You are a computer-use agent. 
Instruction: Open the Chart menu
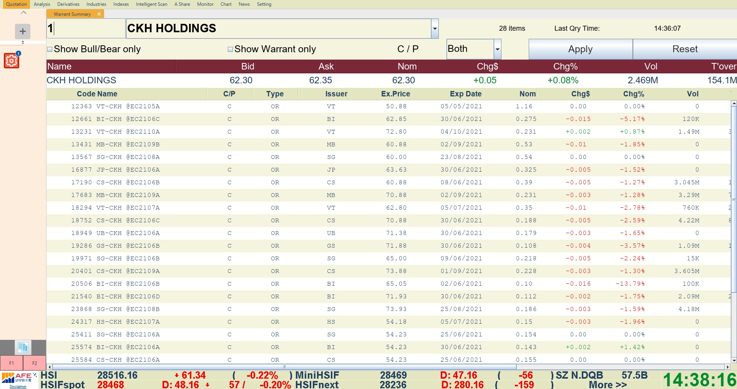tap(226, 4)
